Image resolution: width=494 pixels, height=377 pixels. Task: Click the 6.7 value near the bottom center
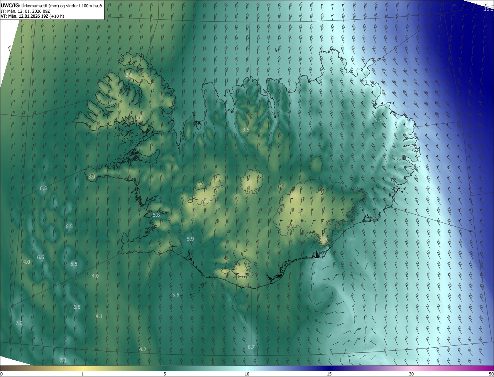point(251,347)
